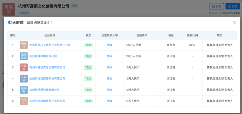
Task: Click the help question icon beside 关联企业 6
Action: pyautogui.click(x=52, y=22)
